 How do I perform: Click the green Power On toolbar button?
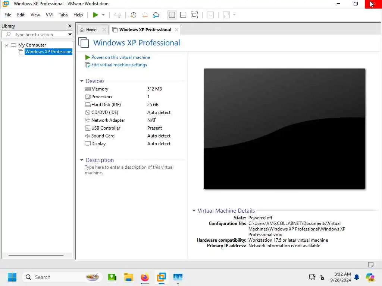(95, 15)
